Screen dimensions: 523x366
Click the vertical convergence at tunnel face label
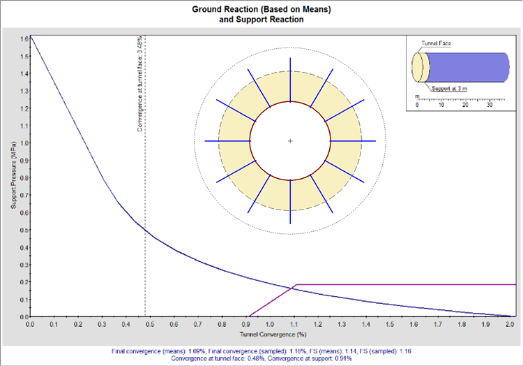pyautogui.click(x=140, y=84)
